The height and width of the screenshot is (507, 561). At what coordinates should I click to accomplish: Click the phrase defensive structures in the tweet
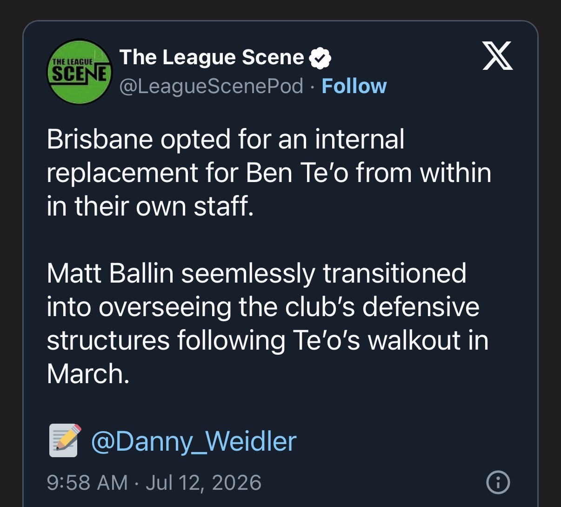click(263, 324)
